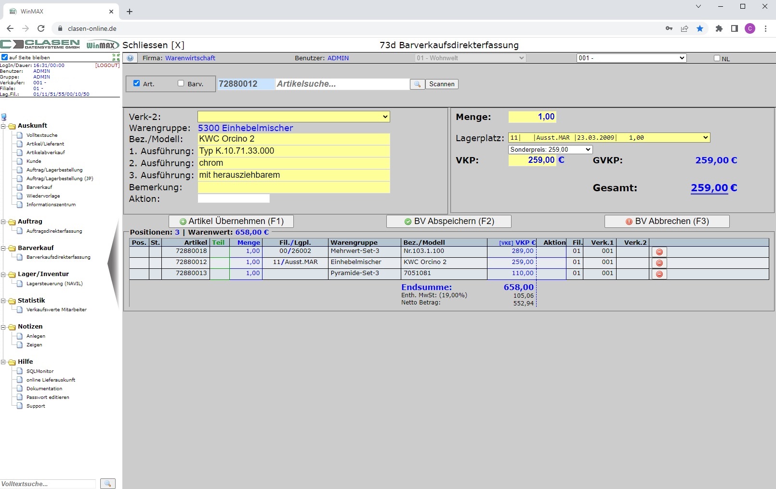Reload the page with the browser refresh icon
Screen dimensions: 776x489
[41, 28]
